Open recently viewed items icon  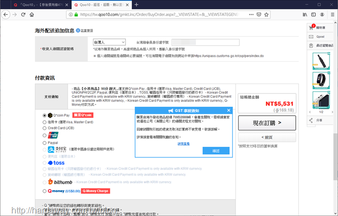(311, 45)
